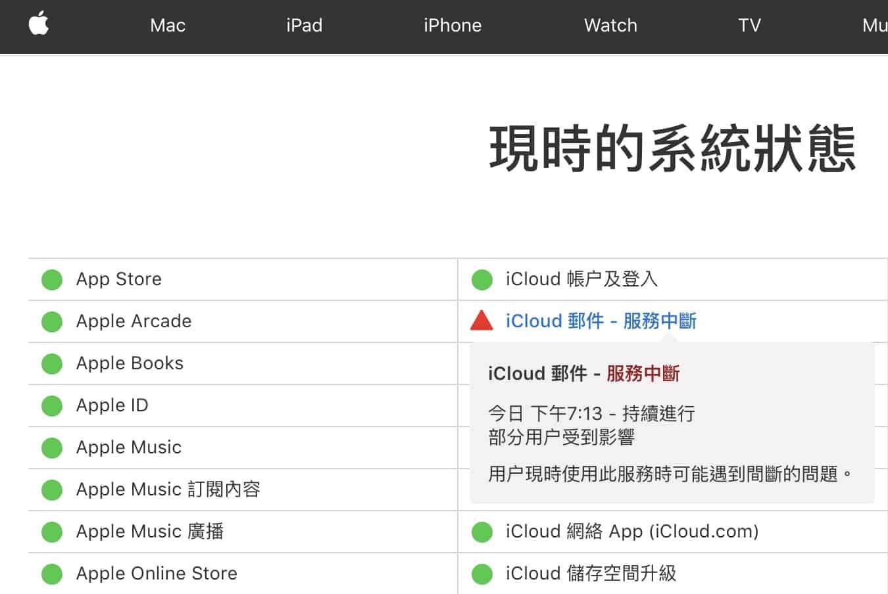Click the green status dot beside Apple Arcade
The image size is (888, 594).
click(x=52, y=321)
